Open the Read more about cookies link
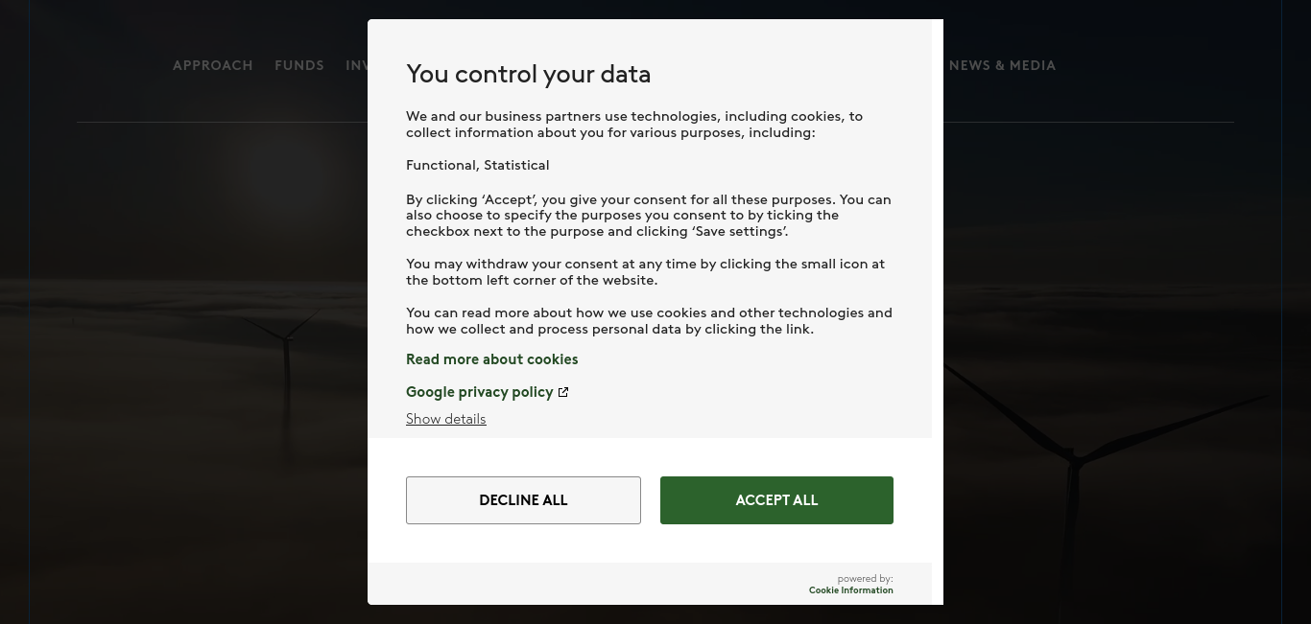The width and height of the screenshot is (1311, 624). tap(492, 359)
